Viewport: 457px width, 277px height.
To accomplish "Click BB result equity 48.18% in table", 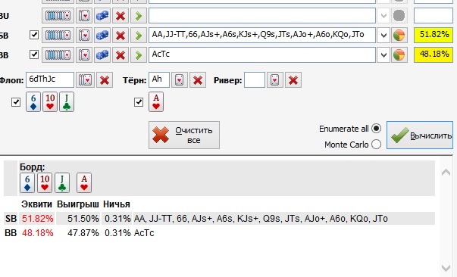I will point(38,233).
